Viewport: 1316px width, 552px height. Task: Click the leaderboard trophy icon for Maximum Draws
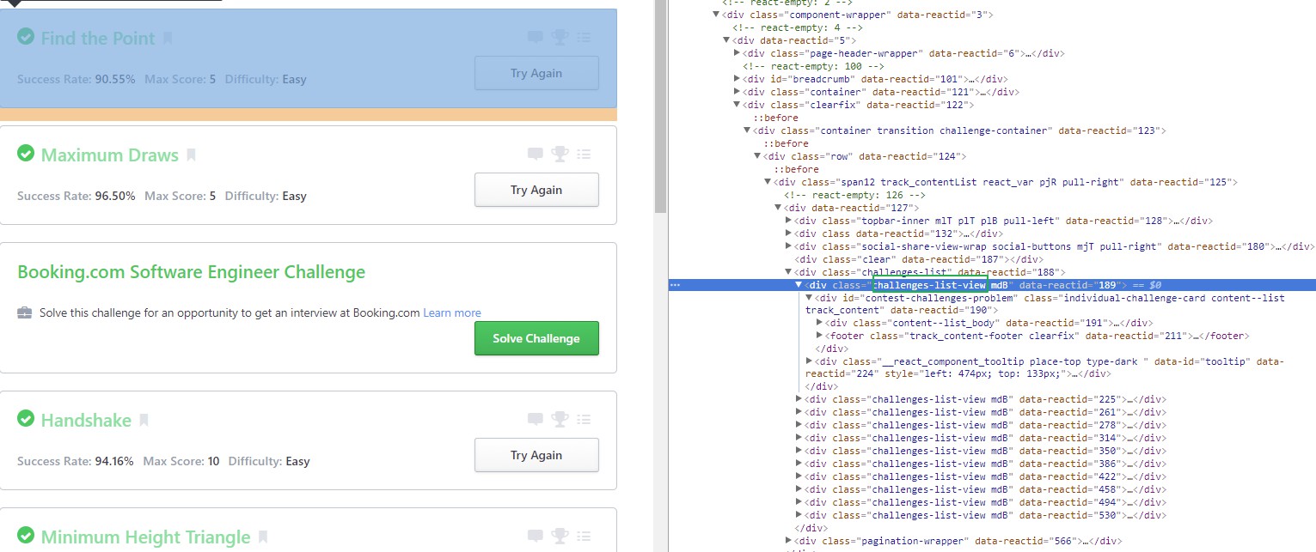coord(560,155)
